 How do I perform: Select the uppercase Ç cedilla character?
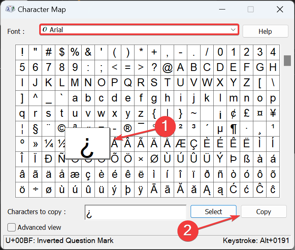point(194,144)
